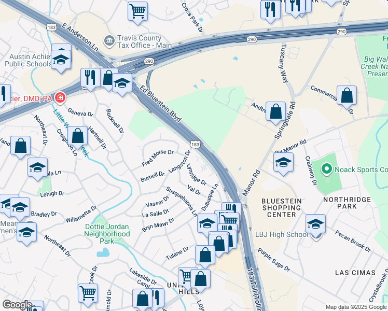Click shopping bag marker above Tulane Dr

tap(205, 256)
